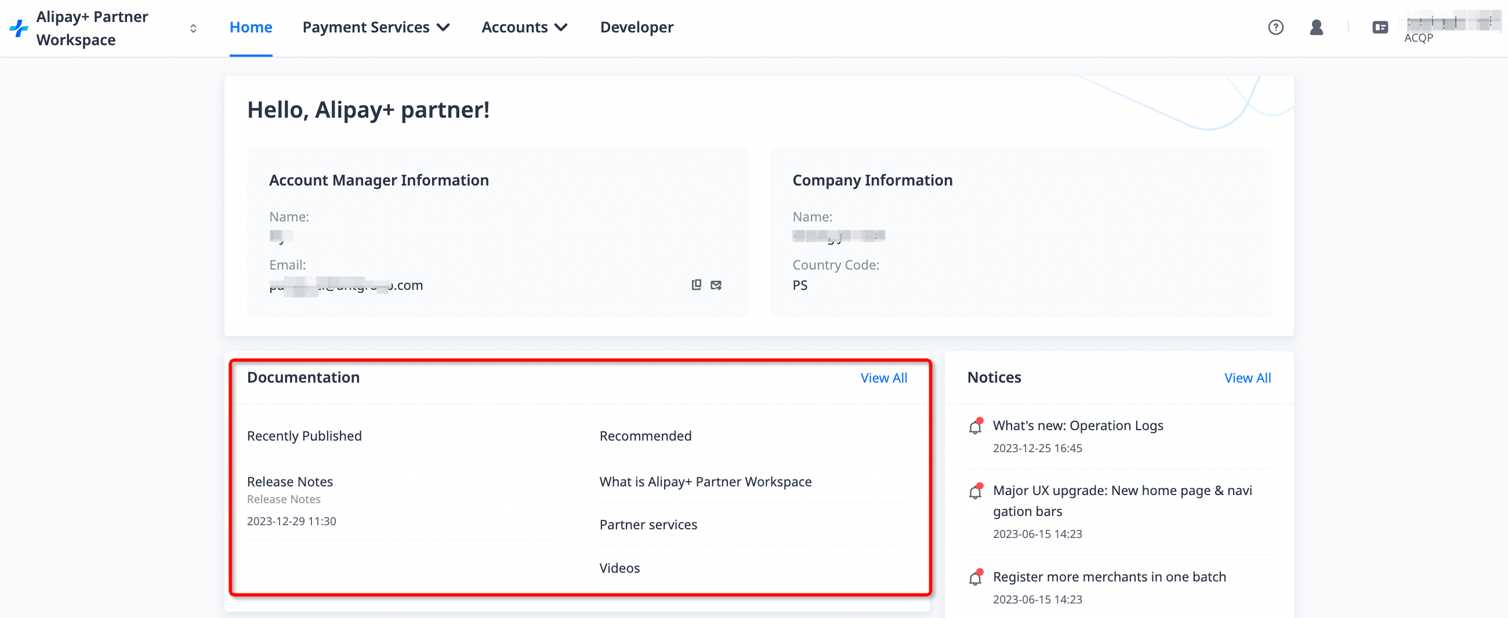
Task: Open the Partner services documentation link
Action: [x=648, y=525]
